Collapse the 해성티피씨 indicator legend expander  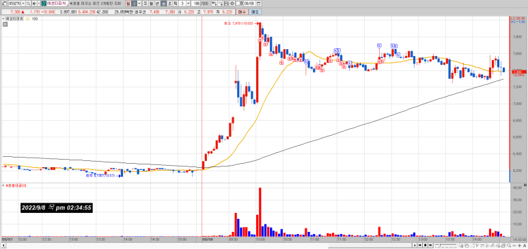tap(3, 19)
